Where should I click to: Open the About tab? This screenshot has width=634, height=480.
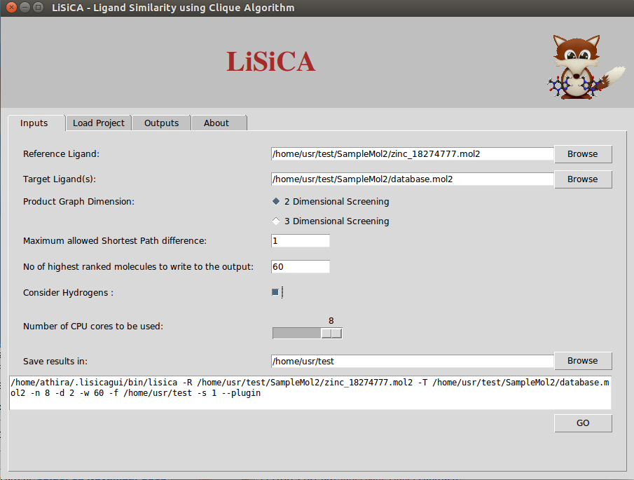pyautogui.click(x=216, y=123)
